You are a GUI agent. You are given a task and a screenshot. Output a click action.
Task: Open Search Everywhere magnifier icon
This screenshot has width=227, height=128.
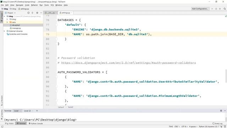[x=225, y=9]
